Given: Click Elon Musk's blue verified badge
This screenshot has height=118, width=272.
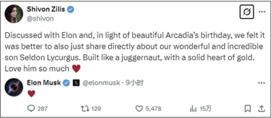Looking at the screenshot, I should (x=66, y=83).
